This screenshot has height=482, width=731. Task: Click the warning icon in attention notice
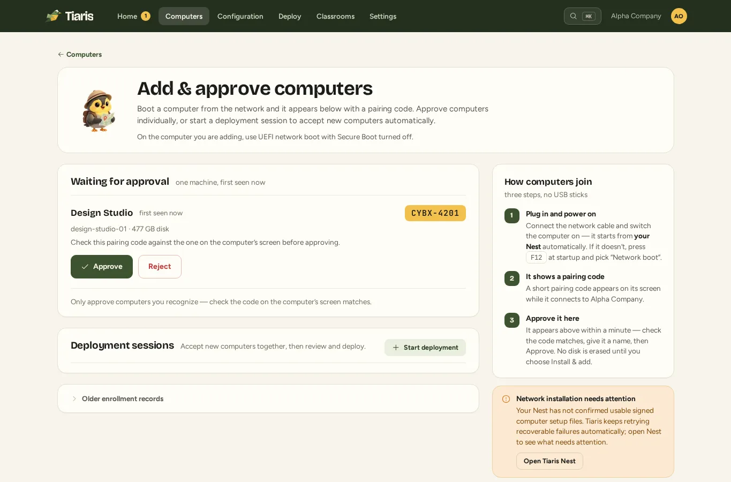[506, 399]
